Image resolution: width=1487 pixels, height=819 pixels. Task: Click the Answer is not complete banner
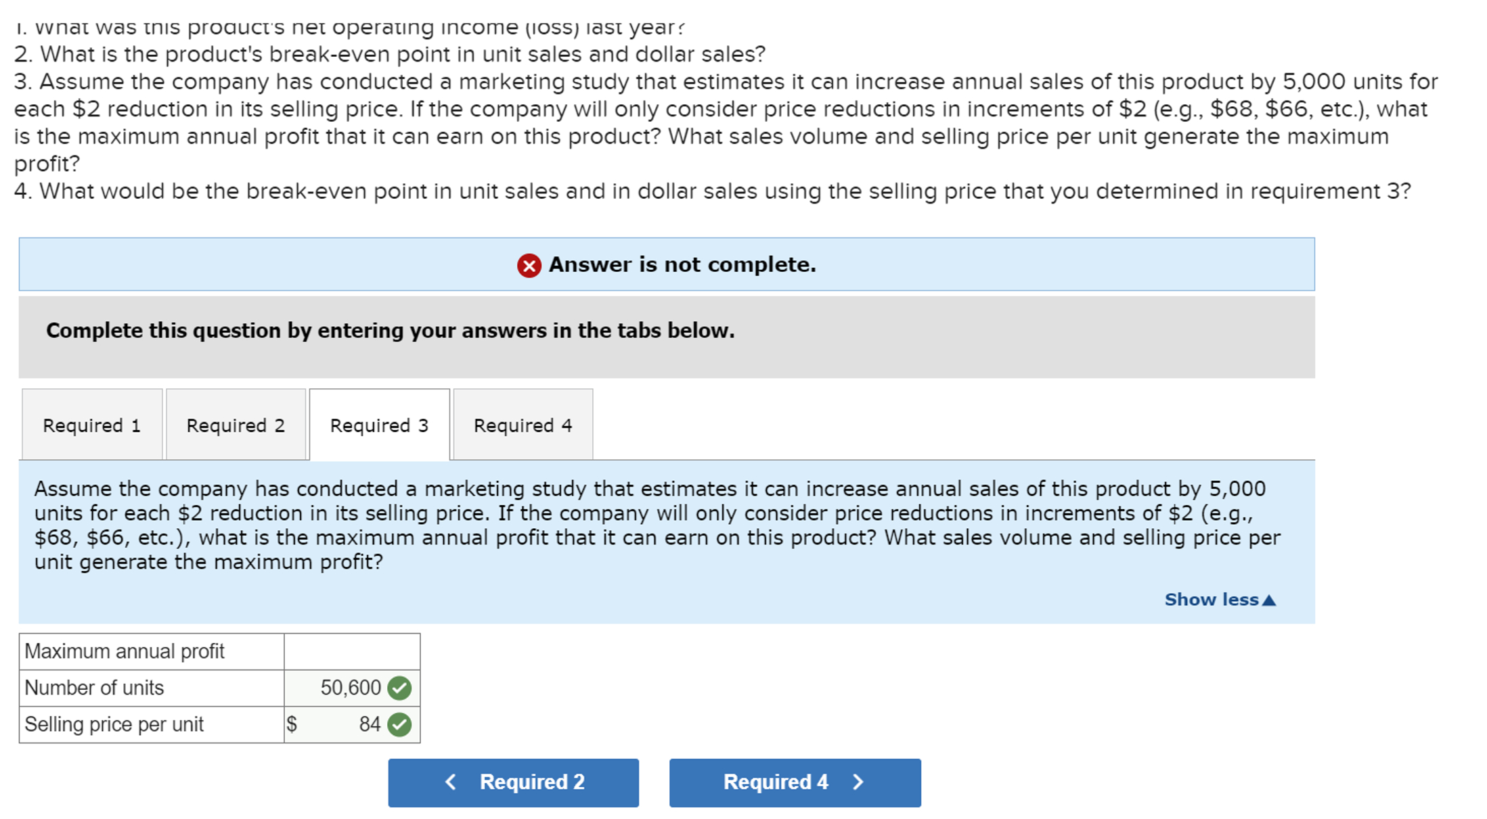(x=667, y=264)
